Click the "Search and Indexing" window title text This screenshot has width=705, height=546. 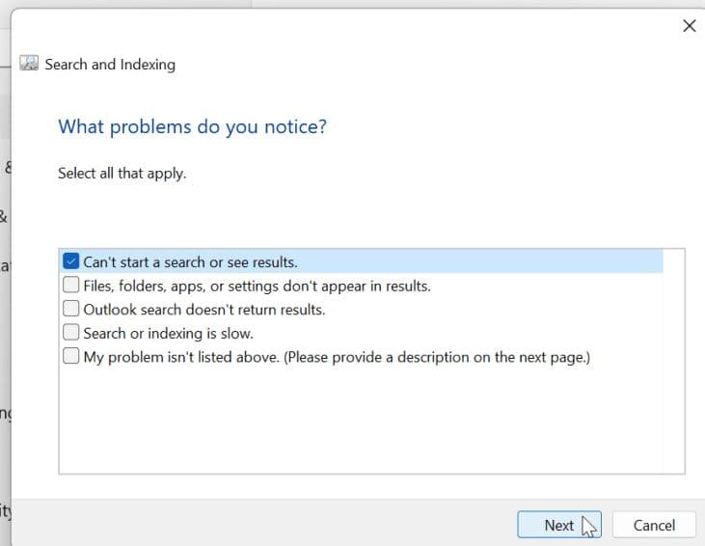110,65
